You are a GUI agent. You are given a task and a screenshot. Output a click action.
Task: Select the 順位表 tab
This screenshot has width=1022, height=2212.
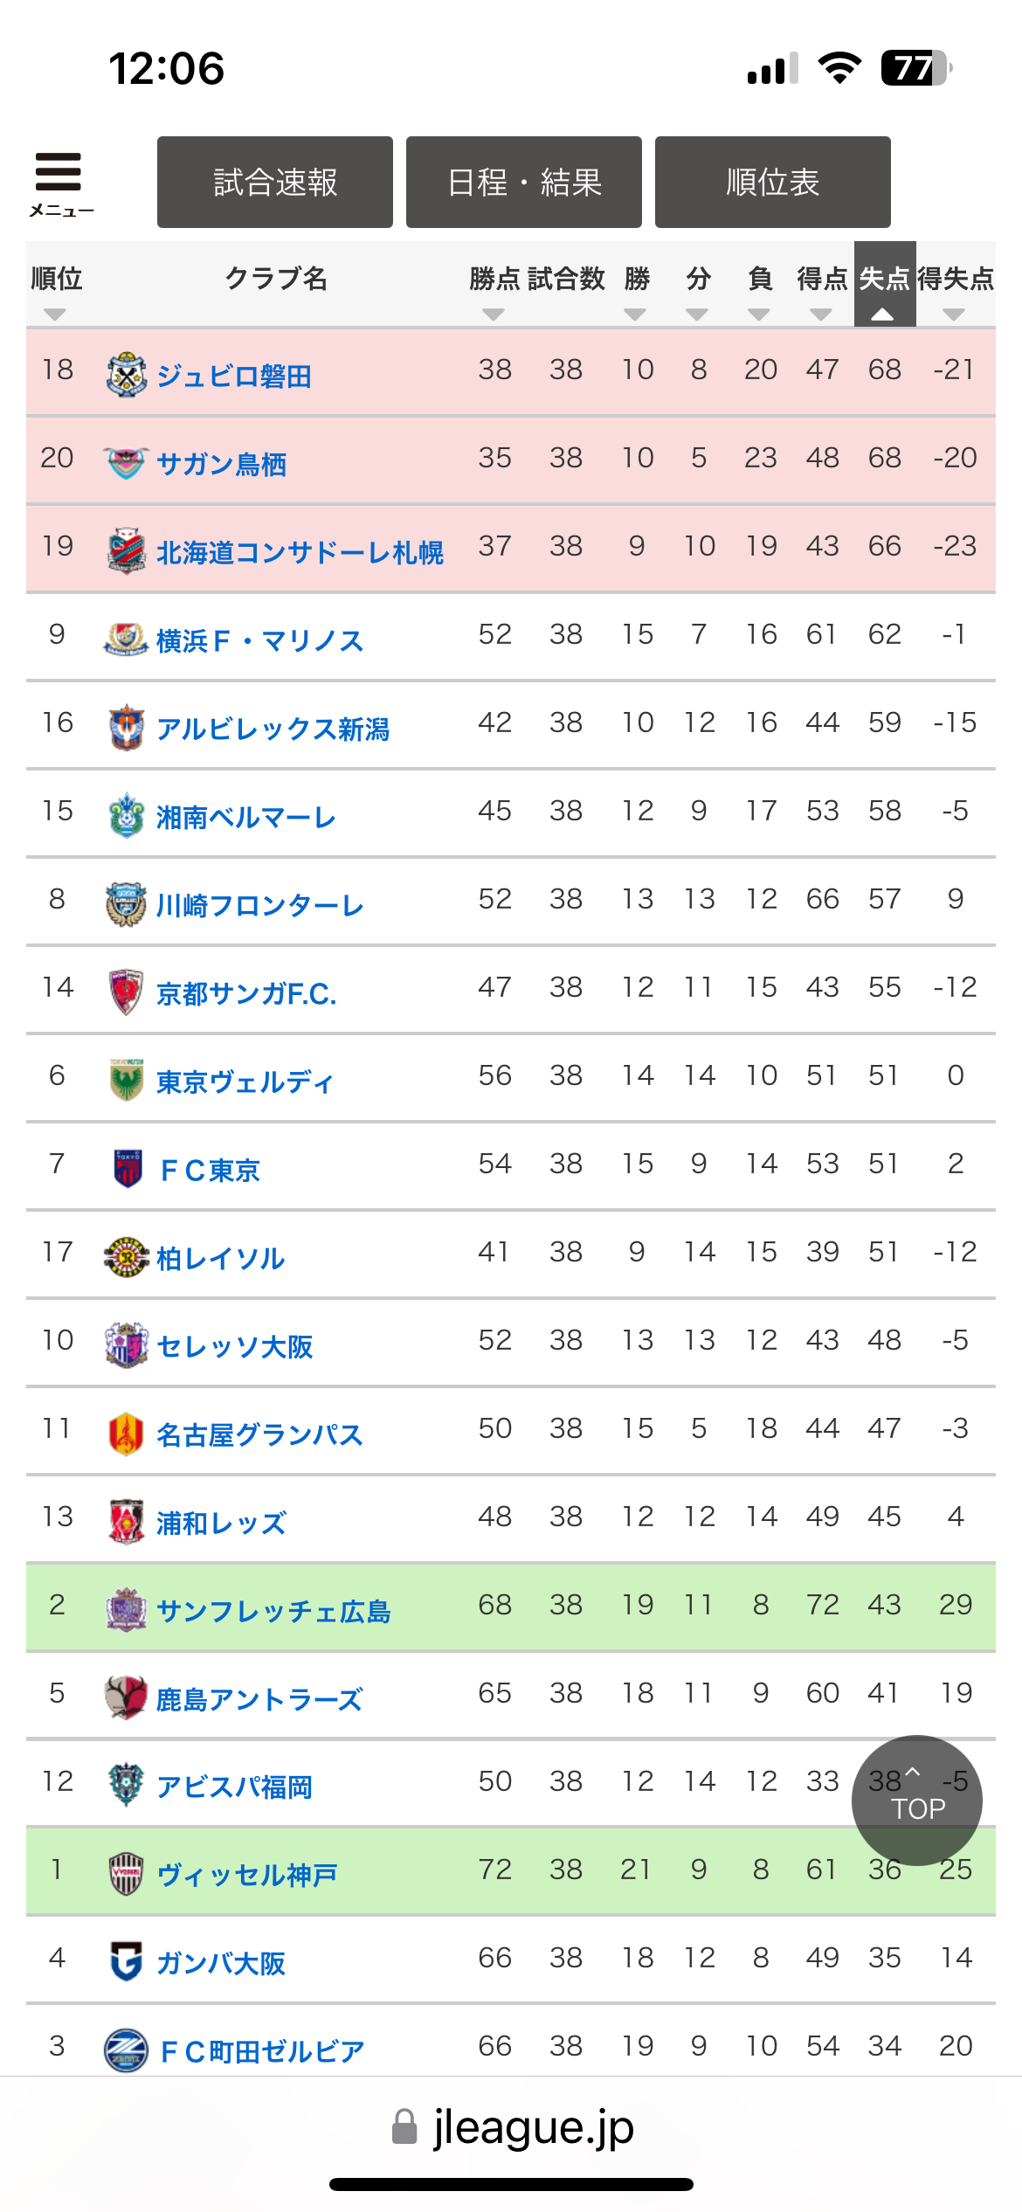(x=773, y=182)
